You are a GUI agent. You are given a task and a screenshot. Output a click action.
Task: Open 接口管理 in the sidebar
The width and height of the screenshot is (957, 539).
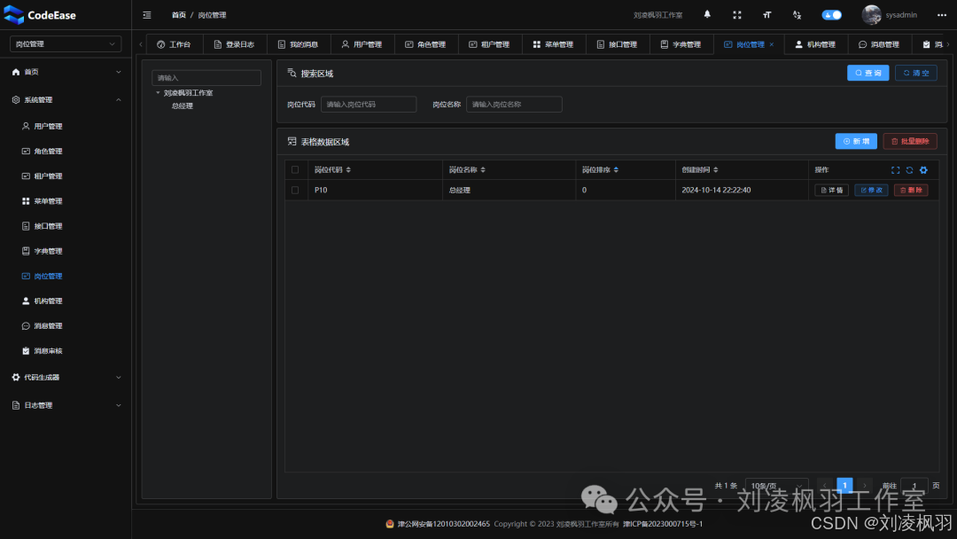(66, 226)
